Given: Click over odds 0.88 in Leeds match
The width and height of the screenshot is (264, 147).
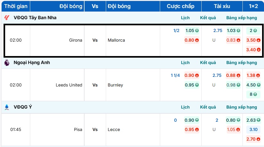Looking at the screenshot, I should (x=233, y=76).
